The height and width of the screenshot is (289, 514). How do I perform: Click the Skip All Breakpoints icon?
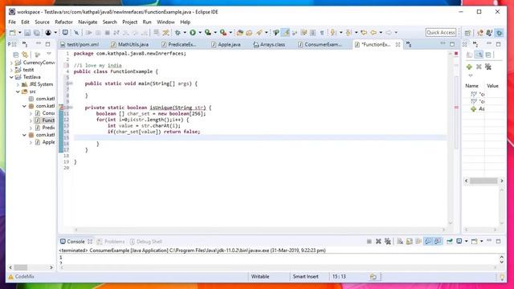pos(76,32)
